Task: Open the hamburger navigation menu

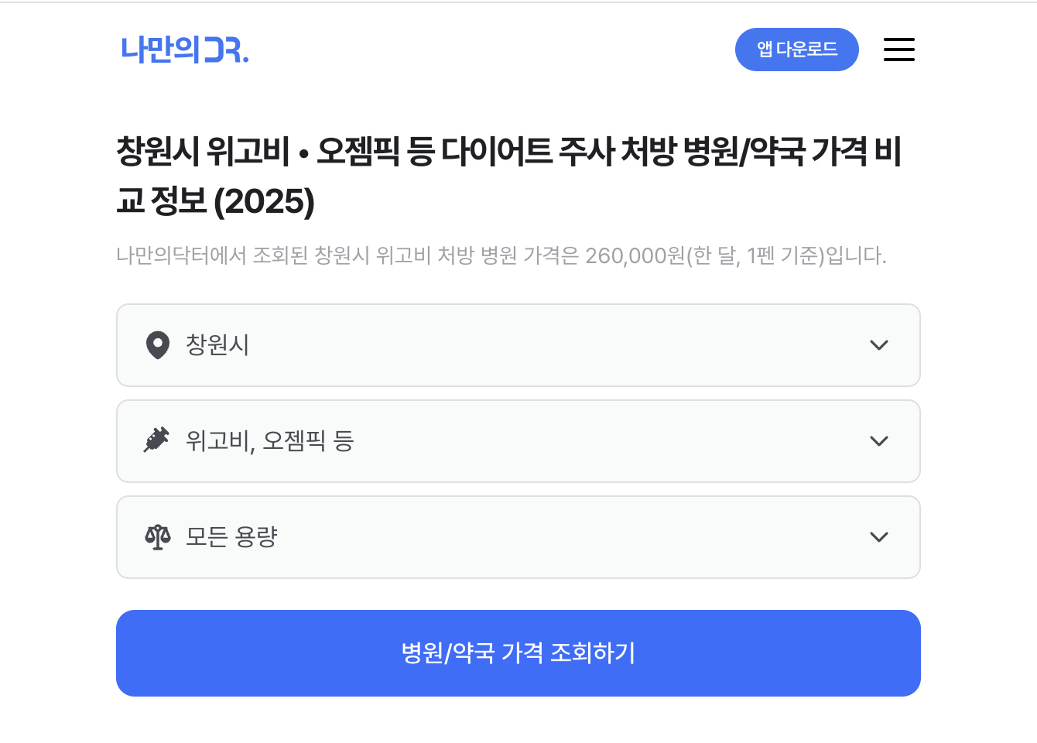Action: click(898, 49)
